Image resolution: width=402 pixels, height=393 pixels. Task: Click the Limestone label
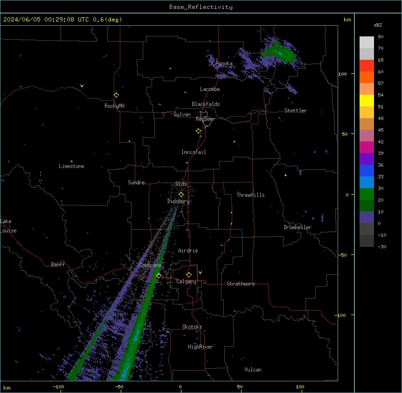click(x=71, y=166)
